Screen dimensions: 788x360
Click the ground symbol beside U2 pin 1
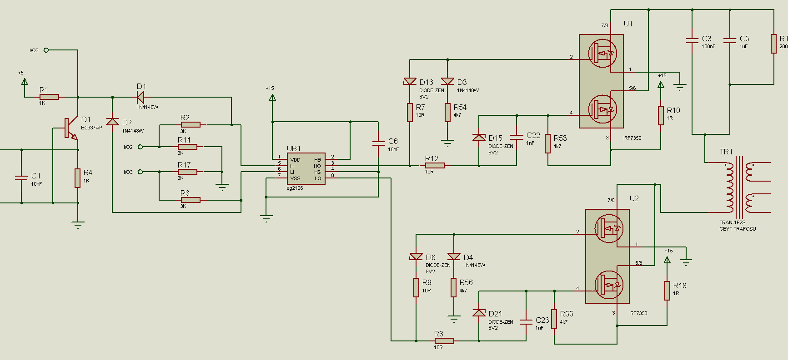(x=686, y=262)
